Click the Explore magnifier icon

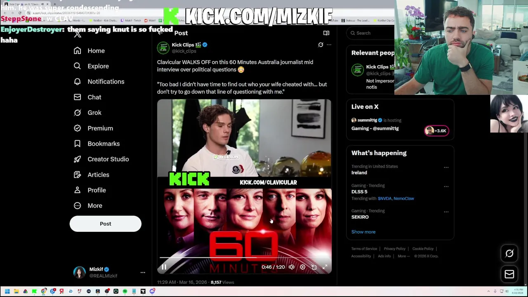coord(77,66)
